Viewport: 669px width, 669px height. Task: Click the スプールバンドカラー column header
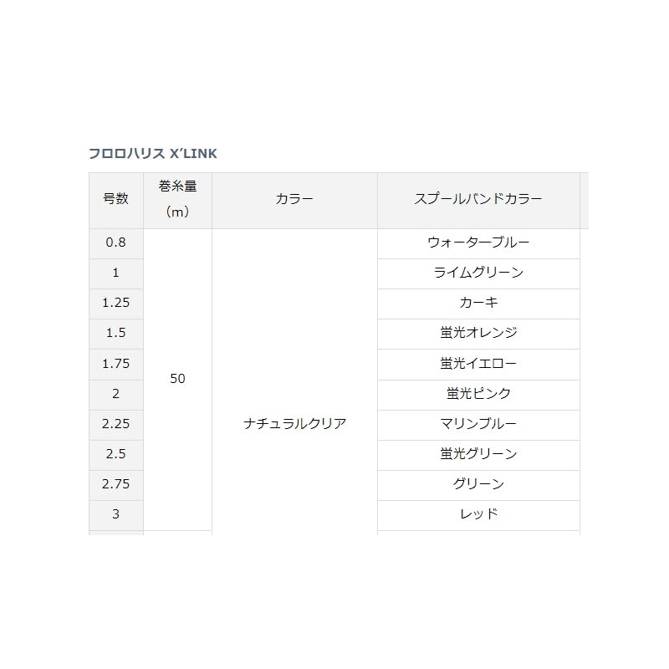click(x=478, y=201)
